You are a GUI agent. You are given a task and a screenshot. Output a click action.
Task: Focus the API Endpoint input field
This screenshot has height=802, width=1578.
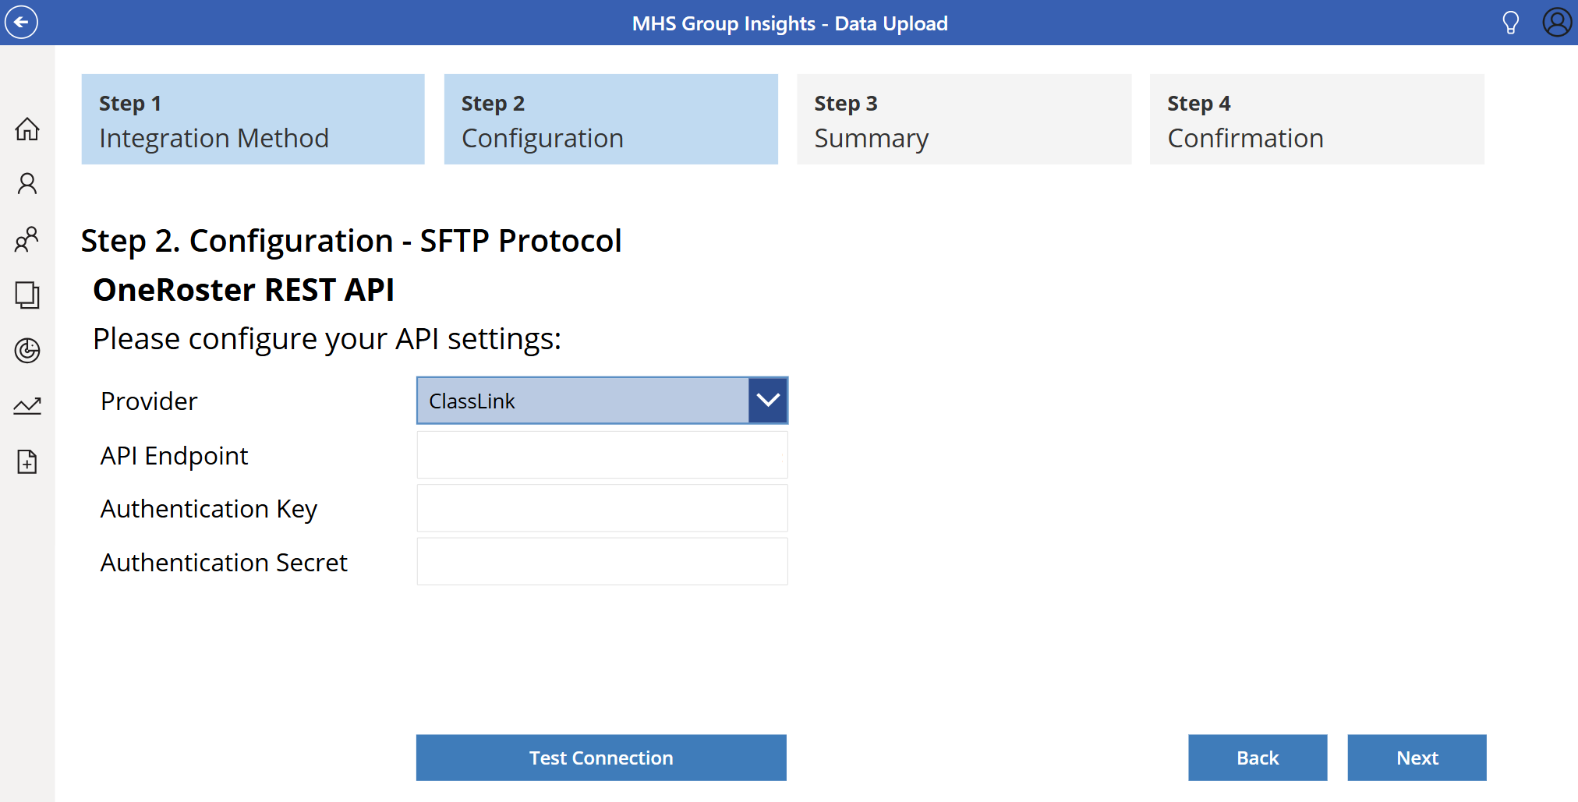point(602,455)
